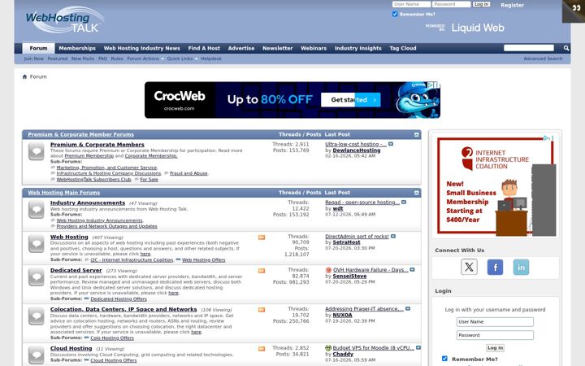Open the Liquid Web sponsor logo
The image size is (585, 366).
click(478, 28)
